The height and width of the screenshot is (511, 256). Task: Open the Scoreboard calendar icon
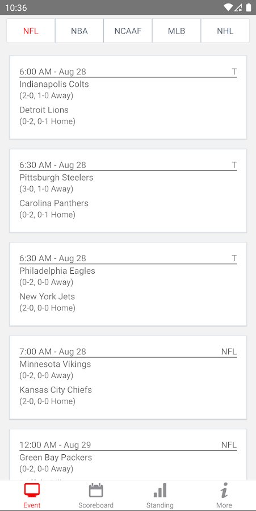click(x=96, y=490)
